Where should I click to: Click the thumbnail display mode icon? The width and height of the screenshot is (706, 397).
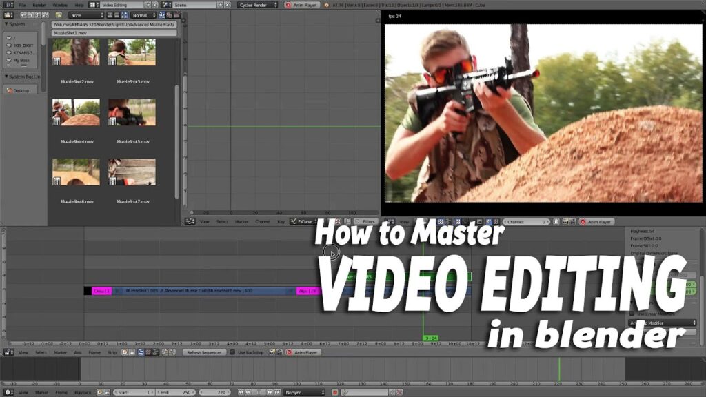coord(124,15)
